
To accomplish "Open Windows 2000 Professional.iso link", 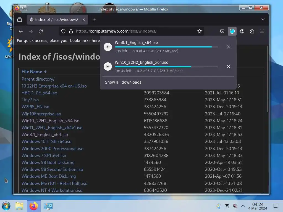I will point(52,149).
